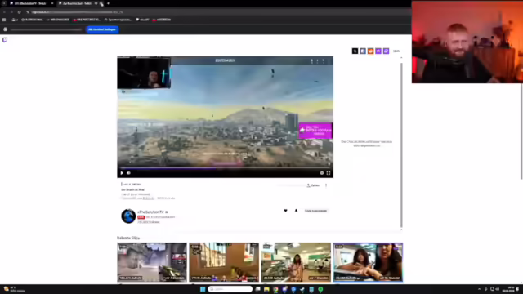Viewport: 523px width, 294px height.
Task: Click the Teilen share button
Action: pos(313,185)
